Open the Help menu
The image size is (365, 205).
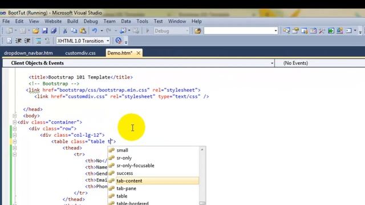coord(196,21)
